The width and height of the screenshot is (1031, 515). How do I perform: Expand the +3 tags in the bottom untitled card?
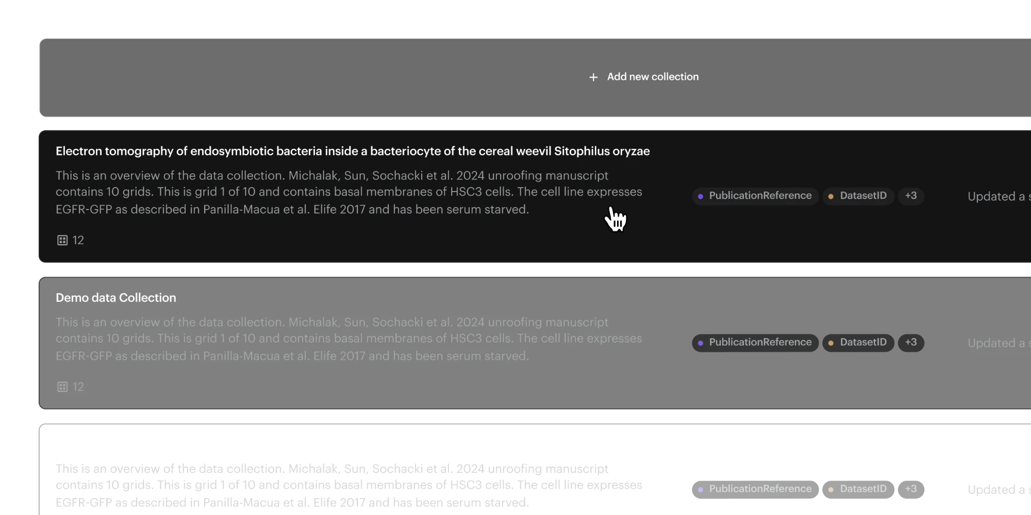(x=911, y=489)
